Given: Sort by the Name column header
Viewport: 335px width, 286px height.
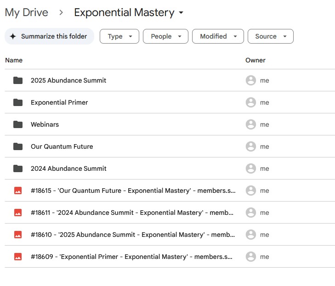Looking at the screenshot, I should click(14, 60).
